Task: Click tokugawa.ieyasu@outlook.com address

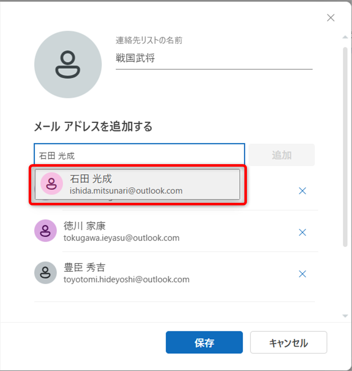Action: click(x=121, y=237)
